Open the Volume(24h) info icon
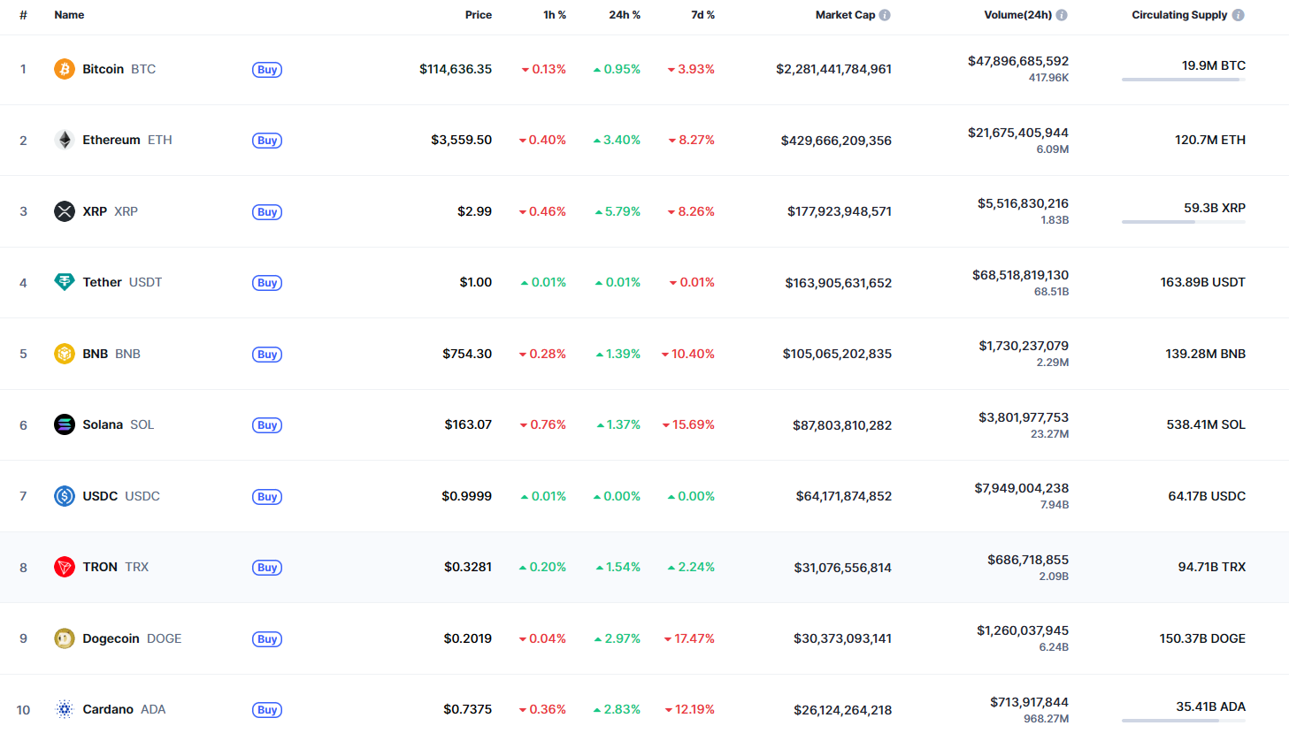Viewport: 1289px width, 741px height. tap(1062, 15)
